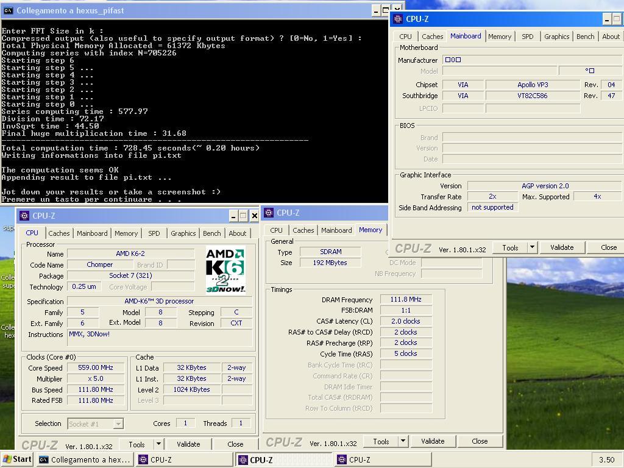Select the Memory tab in the Memory window
Image resolution: width=624 pixels, height=468 pixels.
pyautogui.click(x=370, y=230)
